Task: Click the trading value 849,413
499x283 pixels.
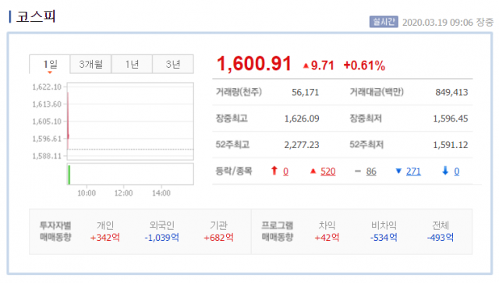Action: click(451, 92)
